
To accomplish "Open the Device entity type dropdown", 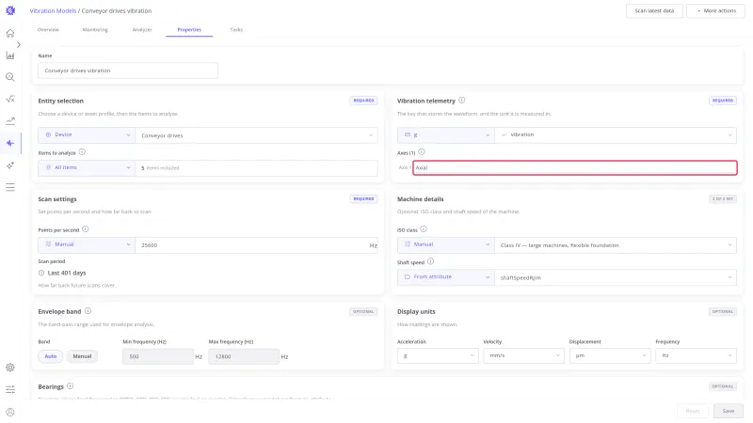I will pos(87,135).
